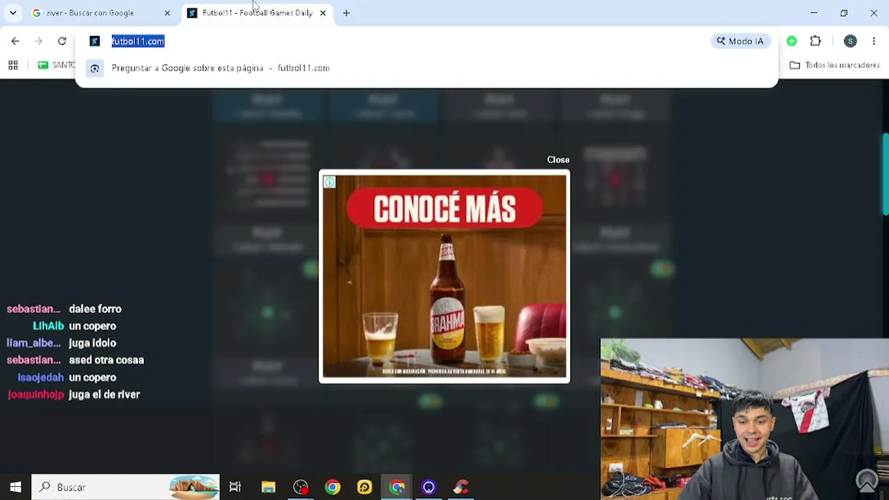This screenshot has height=500, width=889.
Task: Open the tab search dropdown arrow
Action: point(13,12)
